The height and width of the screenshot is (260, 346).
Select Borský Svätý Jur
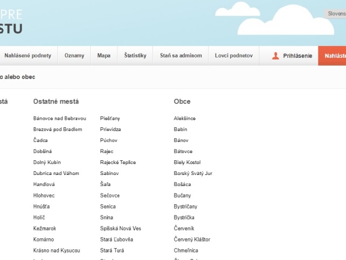193,173
